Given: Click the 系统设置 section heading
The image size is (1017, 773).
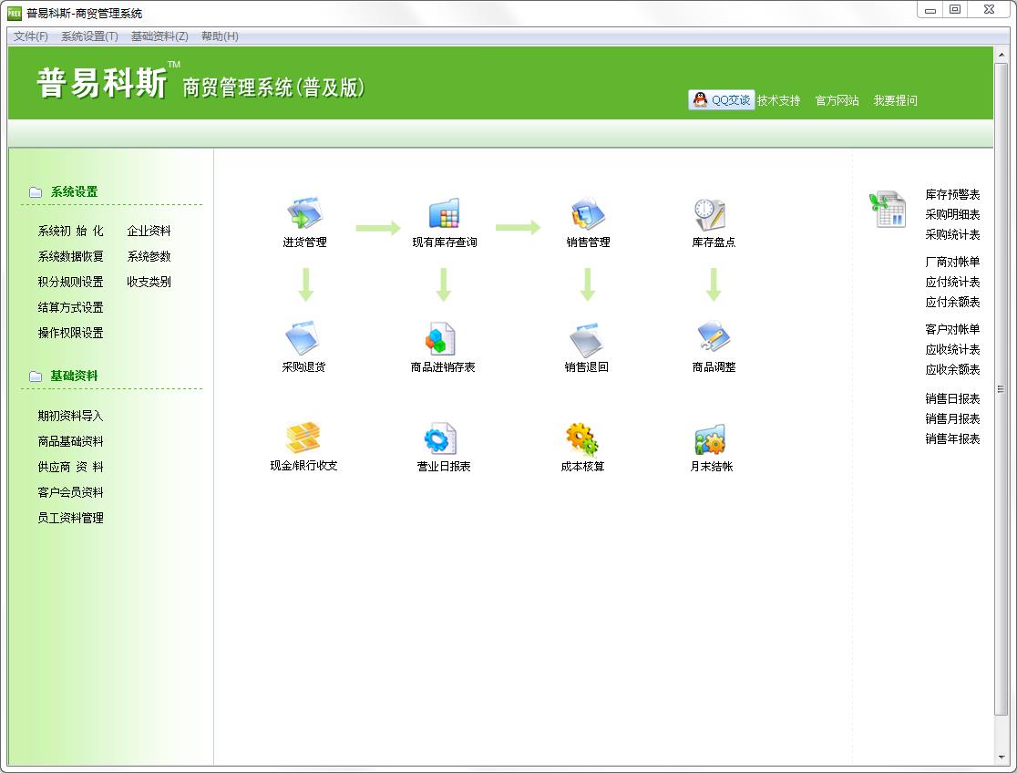Looking at the screenshot, I should [x=74, y=192].
